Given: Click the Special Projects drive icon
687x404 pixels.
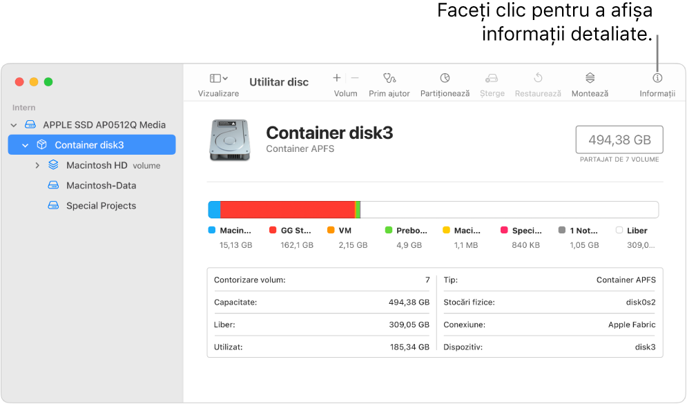Looking at the screenshot, I should [x=53, y=206].
